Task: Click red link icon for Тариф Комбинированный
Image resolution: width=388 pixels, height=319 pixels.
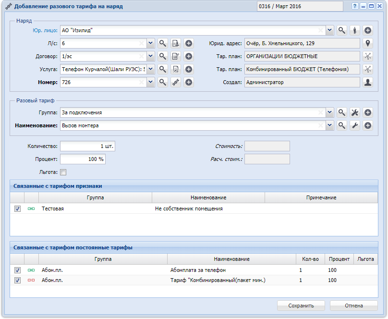Action: click(x=31, y=280)
